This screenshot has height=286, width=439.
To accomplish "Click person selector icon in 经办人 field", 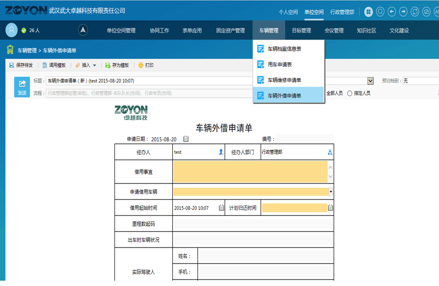I will pos(221,152).
